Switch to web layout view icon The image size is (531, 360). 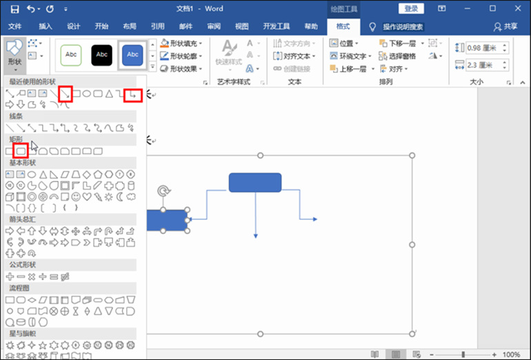[x=417, y=354]
